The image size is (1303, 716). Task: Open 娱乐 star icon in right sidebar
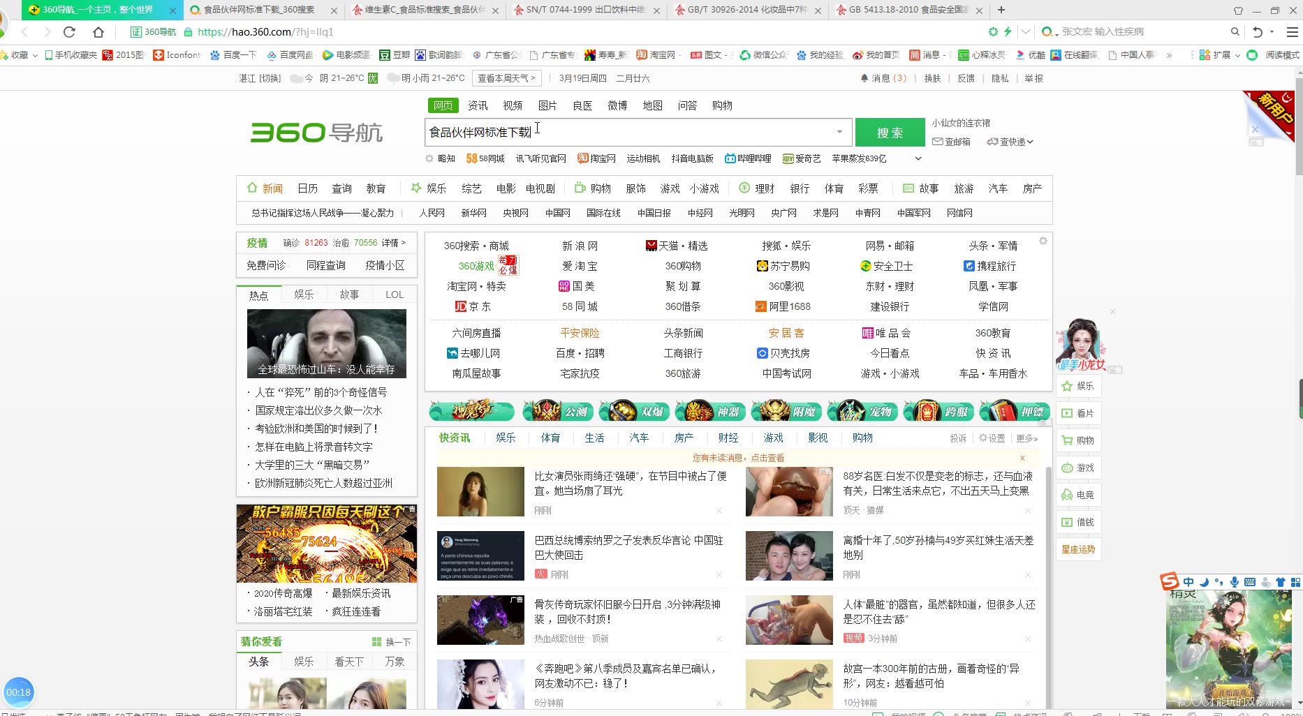(x=1067, y=386)
